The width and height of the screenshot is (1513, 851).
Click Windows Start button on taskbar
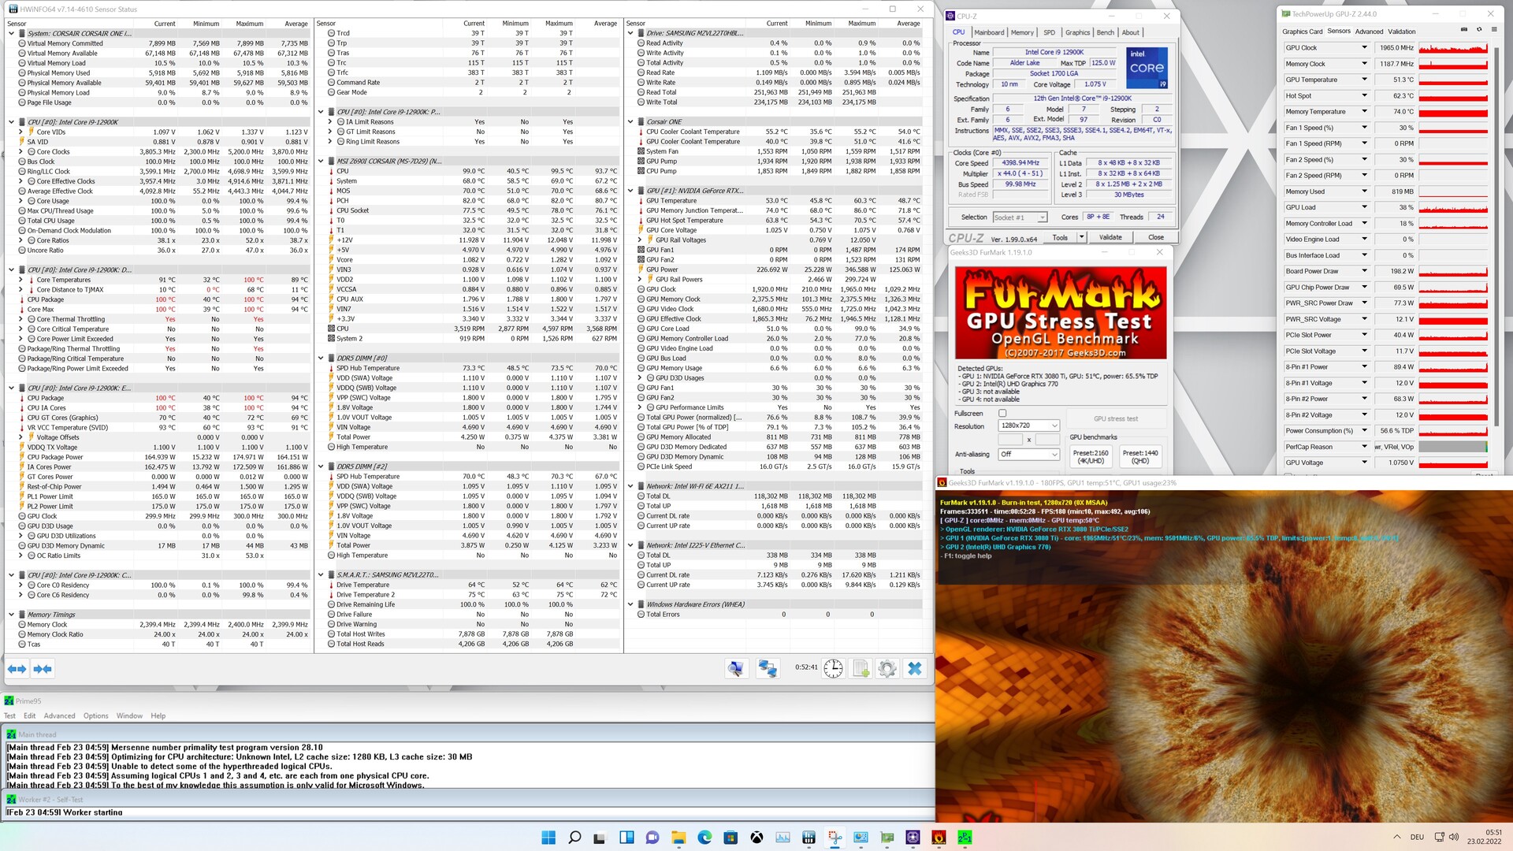548,837
